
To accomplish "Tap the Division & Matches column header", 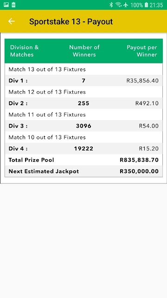I will (25, 51).
